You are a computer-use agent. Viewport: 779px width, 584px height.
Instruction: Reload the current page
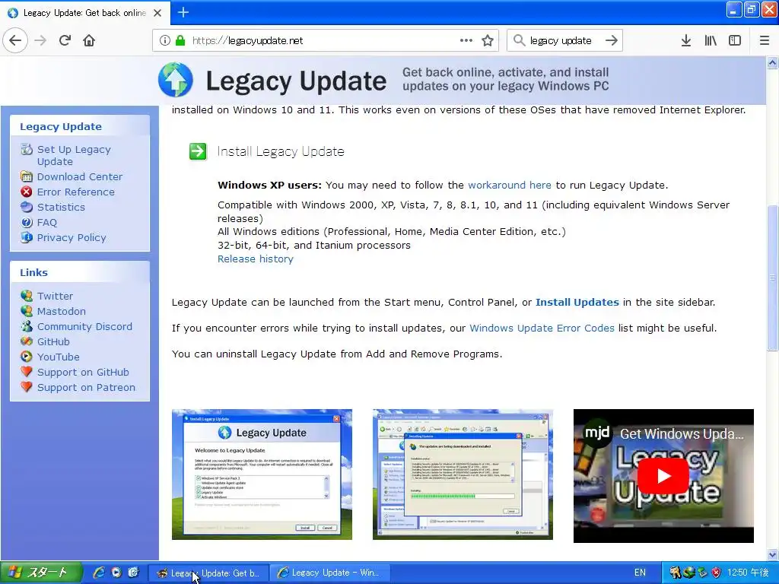point(65,40)
